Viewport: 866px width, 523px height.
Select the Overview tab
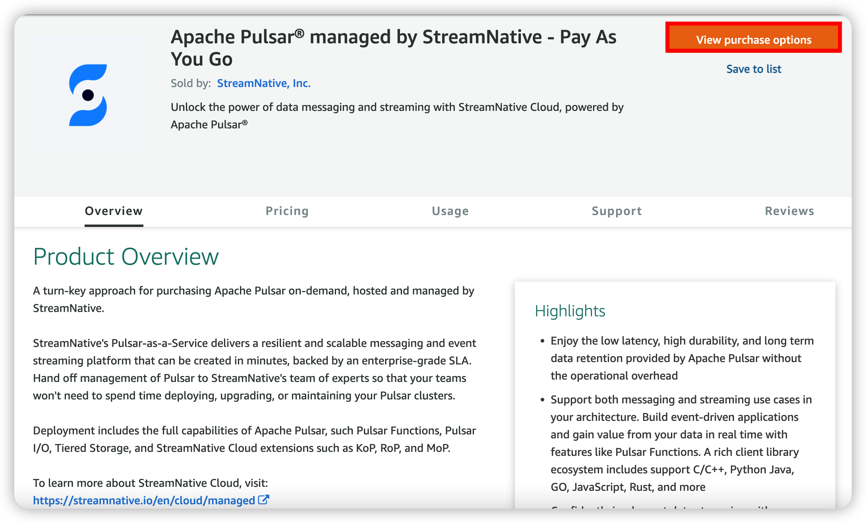pyautogui.click(x=114, y=211)
